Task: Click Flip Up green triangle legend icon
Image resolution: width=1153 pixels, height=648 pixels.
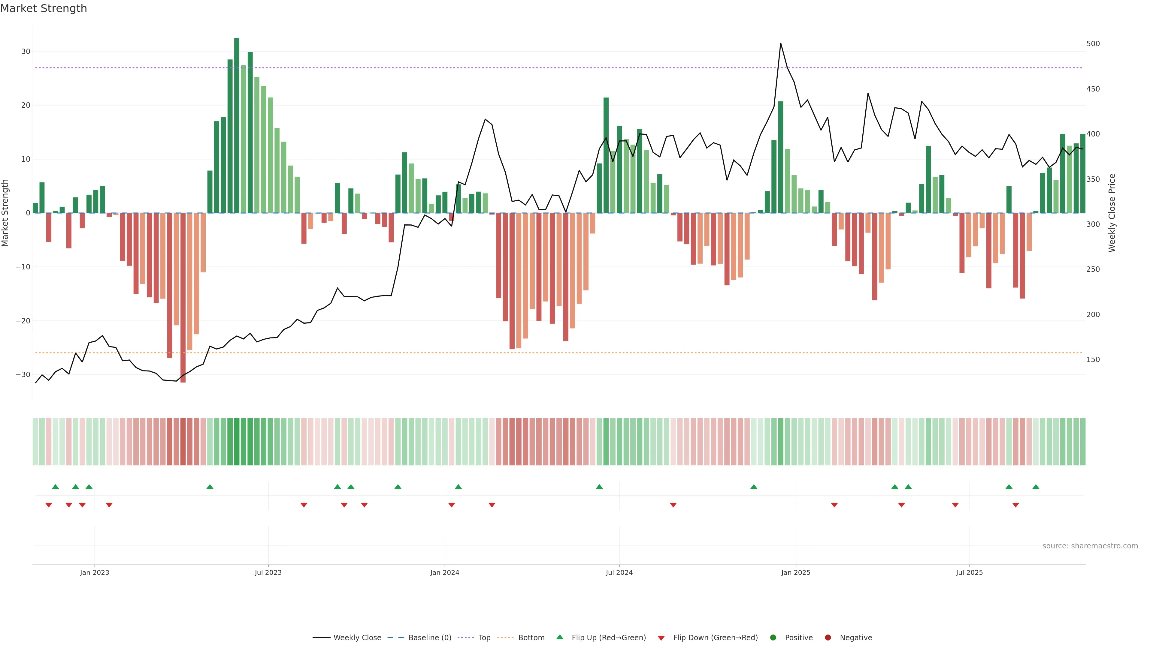Action: tap(559, 637)
